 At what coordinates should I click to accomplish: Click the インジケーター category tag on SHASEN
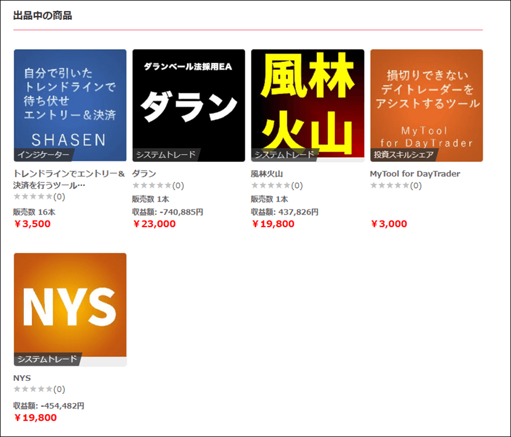click(43, 155)
